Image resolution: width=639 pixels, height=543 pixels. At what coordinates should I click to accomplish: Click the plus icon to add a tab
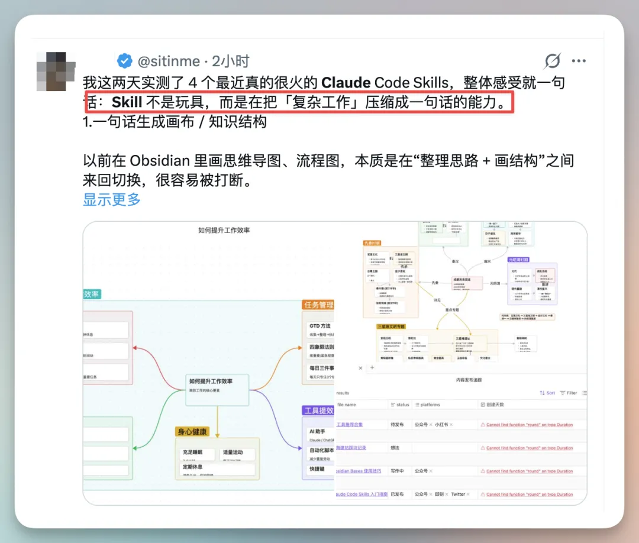coord(372,368)
